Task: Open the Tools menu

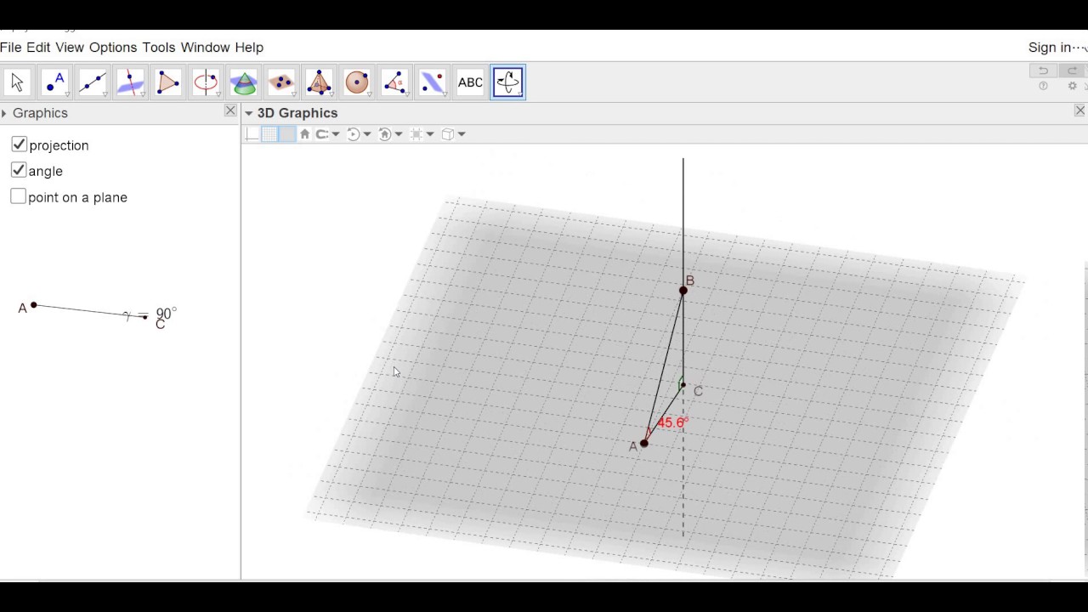Action: coord(159,48)
